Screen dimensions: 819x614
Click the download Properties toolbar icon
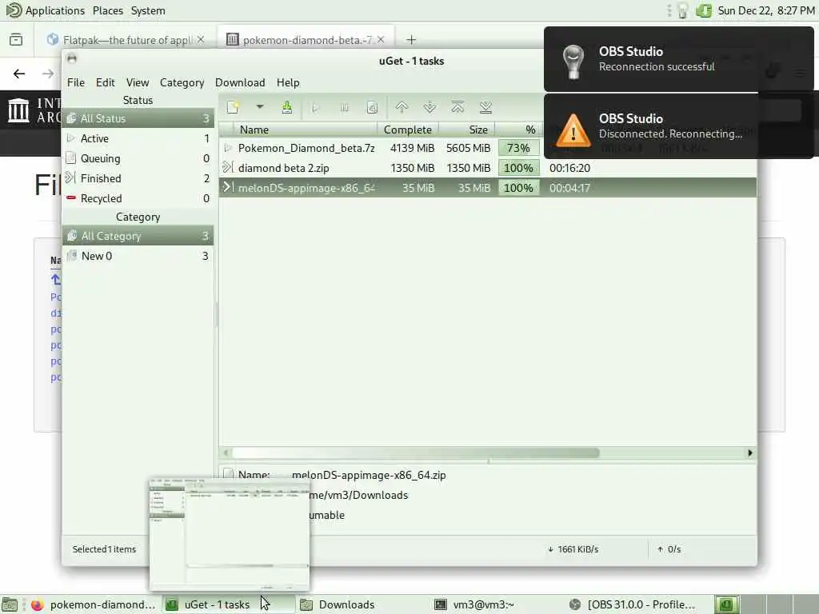(372, 108)
